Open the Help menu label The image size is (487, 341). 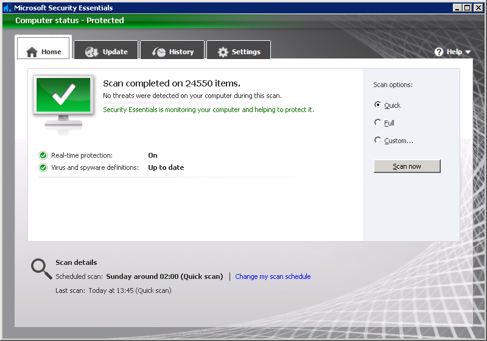tap(454, 52)
